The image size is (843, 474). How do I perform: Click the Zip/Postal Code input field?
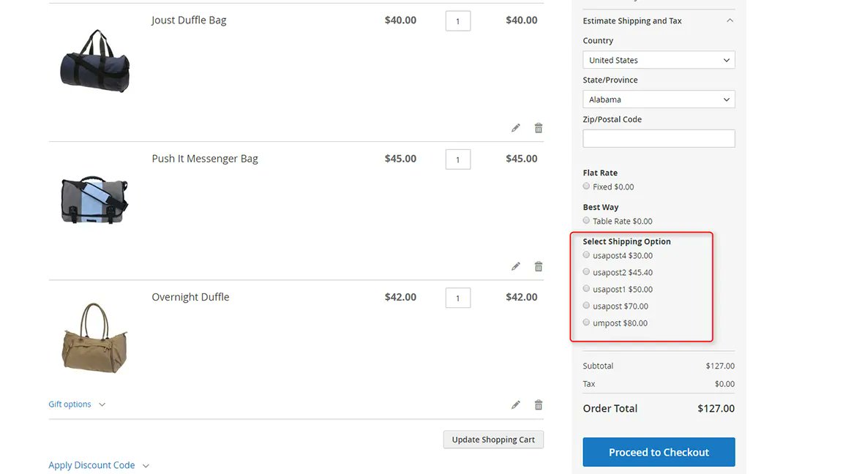[x=658, y=138]
